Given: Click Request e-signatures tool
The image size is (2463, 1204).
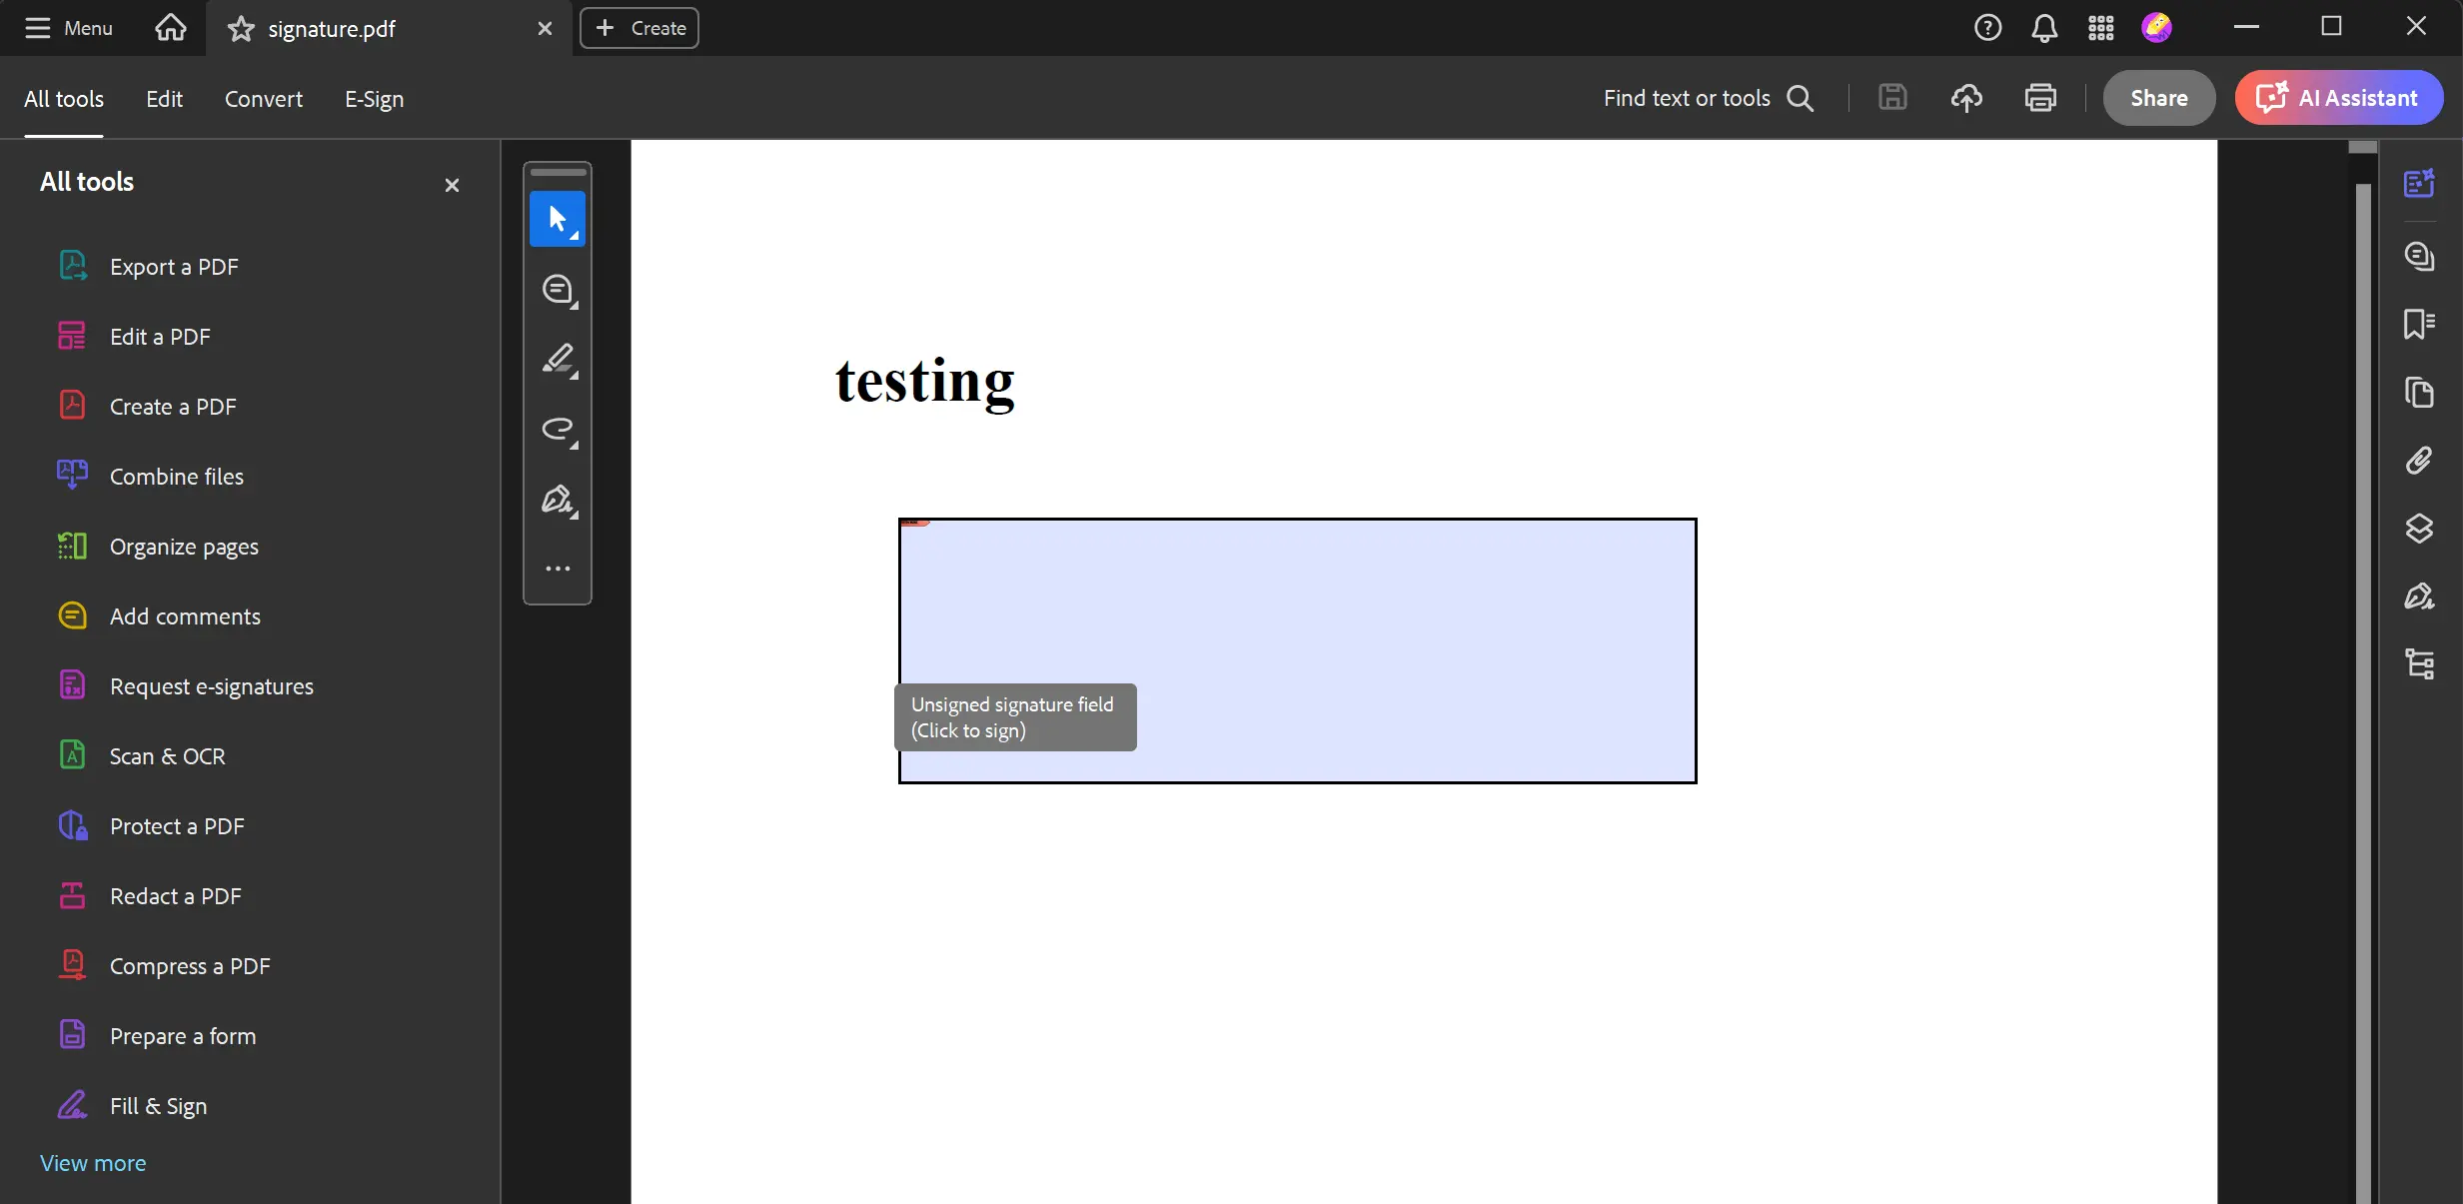Looking at the screenshot, I should (211, 686).
